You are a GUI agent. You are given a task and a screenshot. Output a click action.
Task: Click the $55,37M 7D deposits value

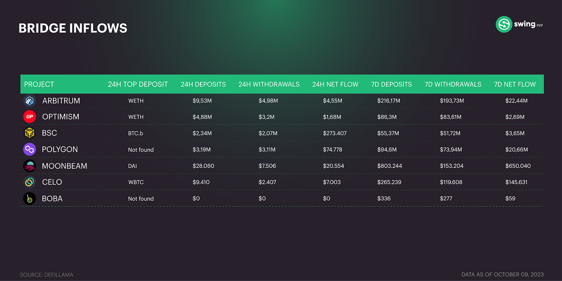(x=388, y=133)
